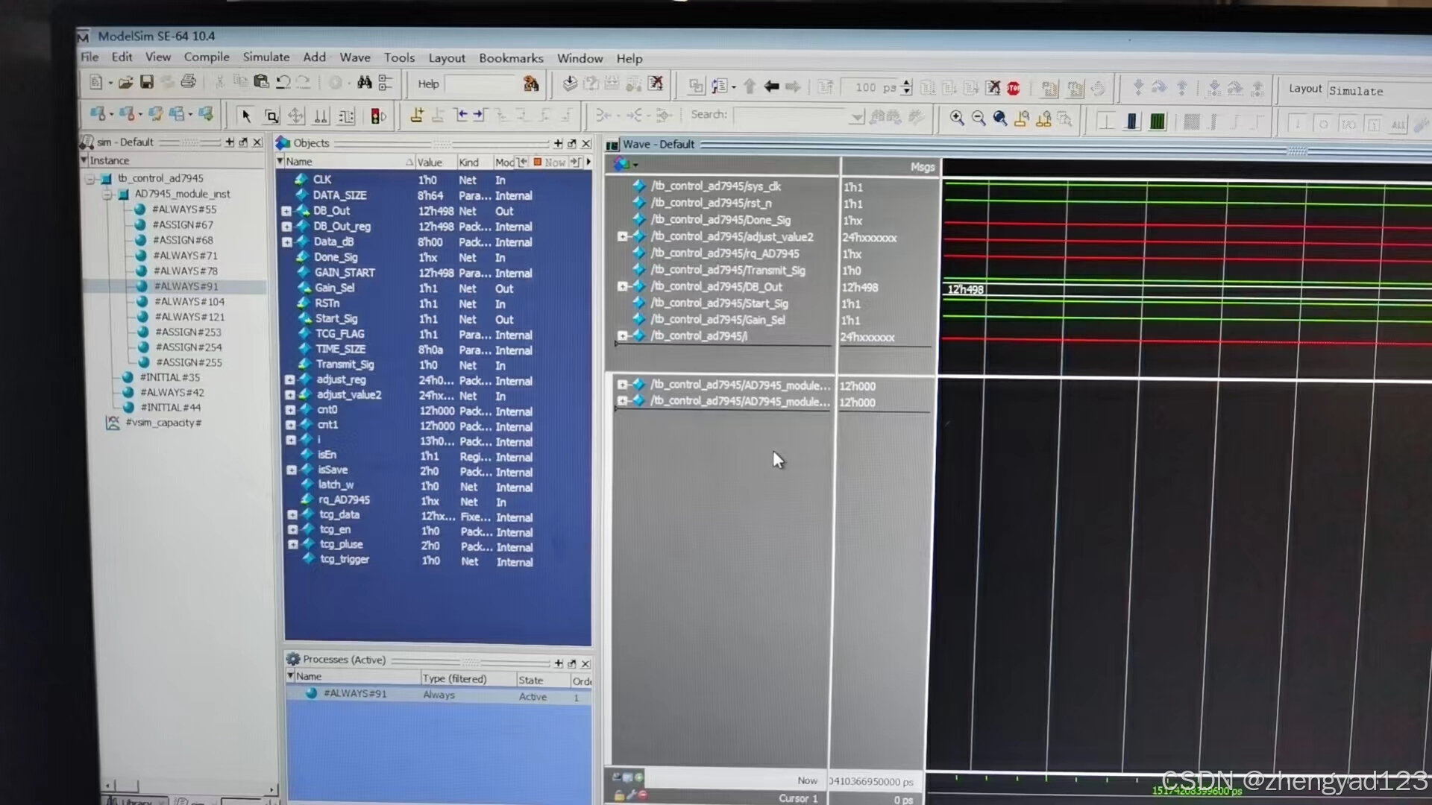Increase the 100 ps run length with the up stepper
Viewport: 1432px width, 805px height.
pos(907,83)
